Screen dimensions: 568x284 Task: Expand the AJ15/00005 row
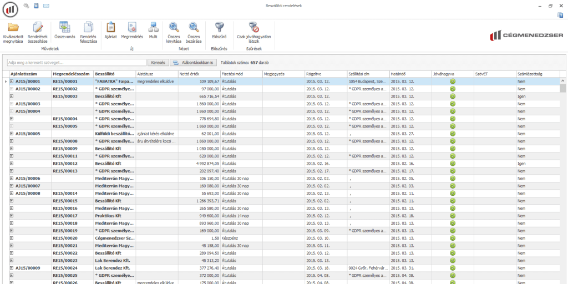12,134
